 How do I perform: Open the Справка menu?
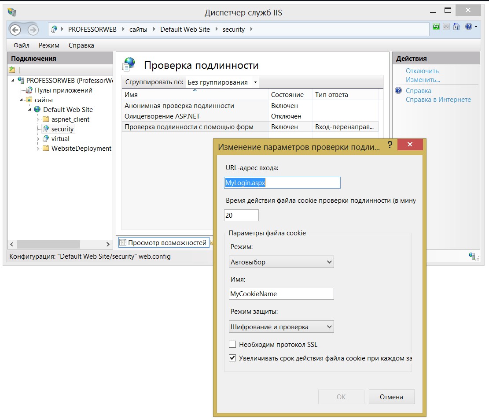point(81,45)
